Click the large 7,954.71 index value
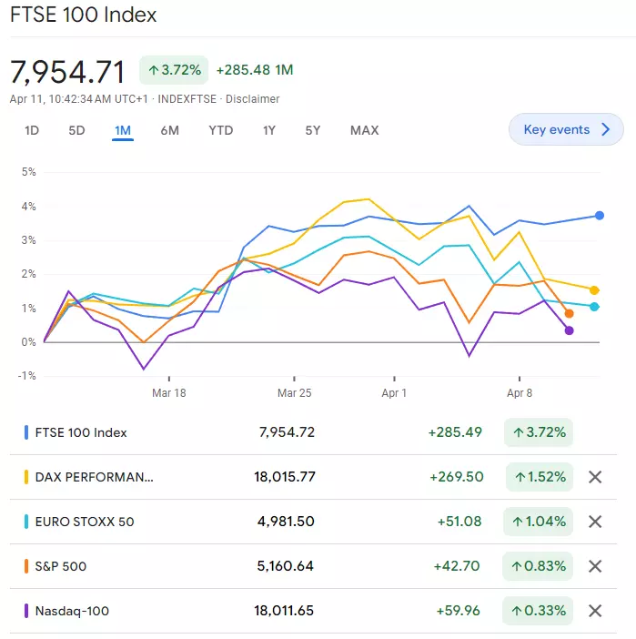This screenshot has width=636, height=639. [67, 72]
